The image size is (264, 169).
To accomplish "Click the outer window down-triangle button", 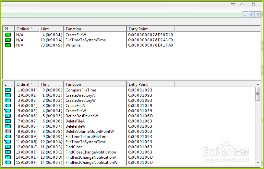I will click(x=233, y=5).
